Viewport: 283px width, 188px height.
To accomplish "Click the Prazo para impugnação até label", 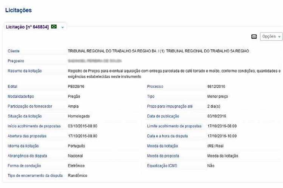I will coord(170,106).
